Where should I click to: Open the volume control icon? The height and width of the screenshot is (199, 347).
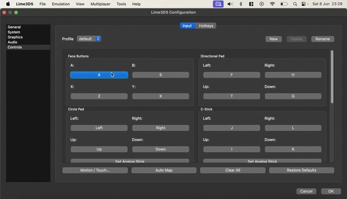click(230, 4)
